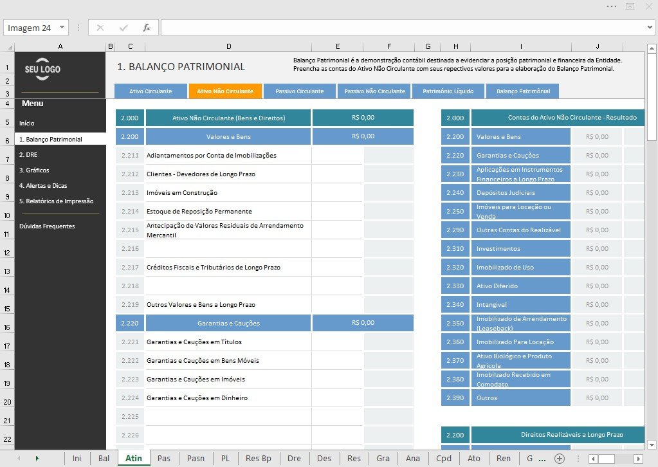Show more sheet tabs via ellipsis
The image size is (658, 467).
(542, 459)
